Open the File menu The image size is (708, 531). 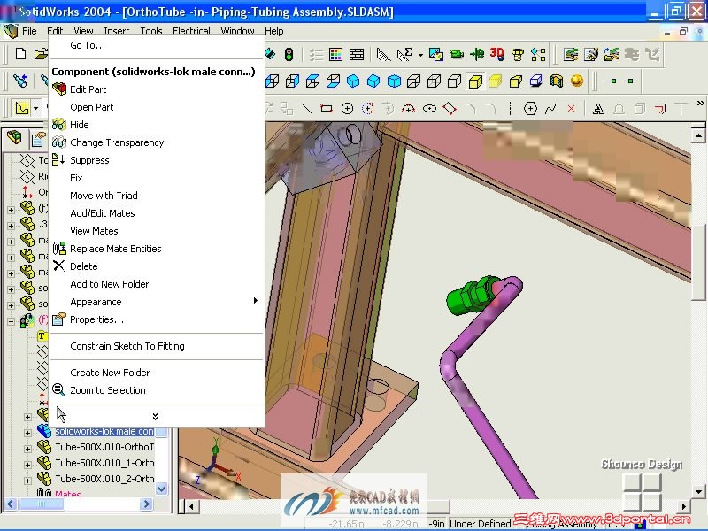coord(29,31)
